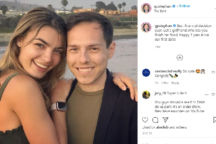Open The Bank location link

point(160,11)
